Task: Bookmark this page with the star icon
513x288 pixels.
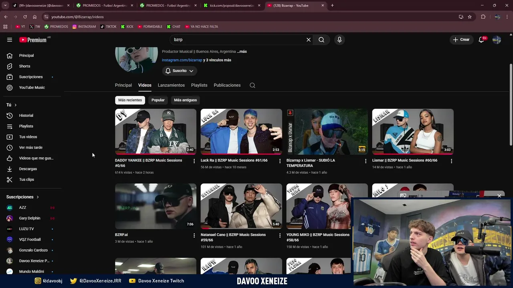Action: (470, 17)
